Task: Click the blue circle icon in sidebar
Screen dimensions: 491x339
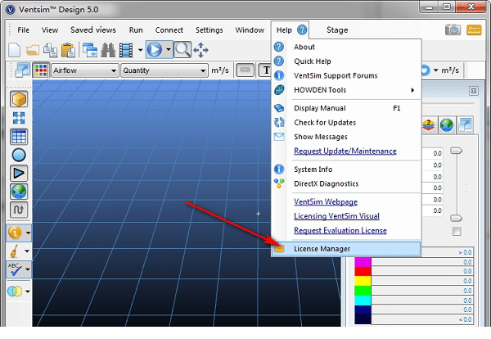Action: [19, 155]
